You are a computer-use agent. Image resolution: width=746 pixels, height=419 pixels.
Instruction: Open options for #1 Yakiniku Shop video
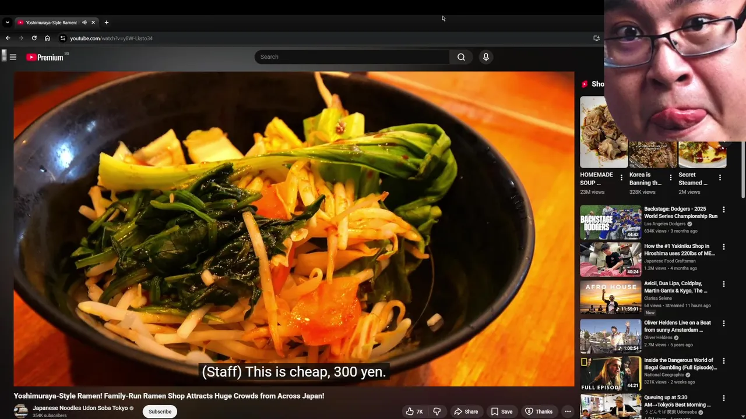pos(724,247)
